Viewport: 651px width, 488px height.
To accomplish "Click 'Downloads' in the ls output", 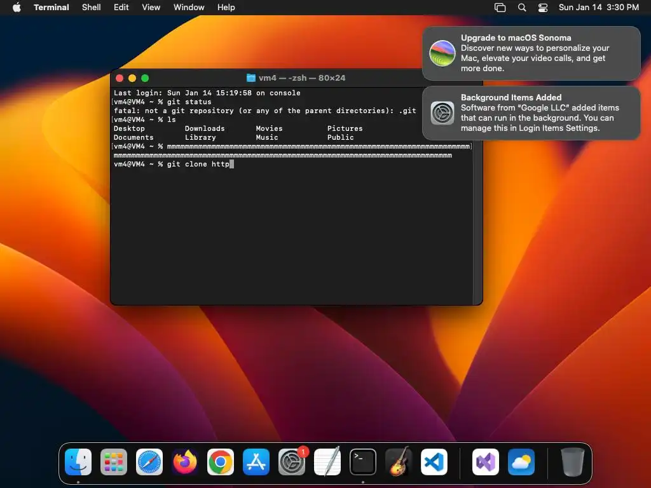I will click(205, 128).
